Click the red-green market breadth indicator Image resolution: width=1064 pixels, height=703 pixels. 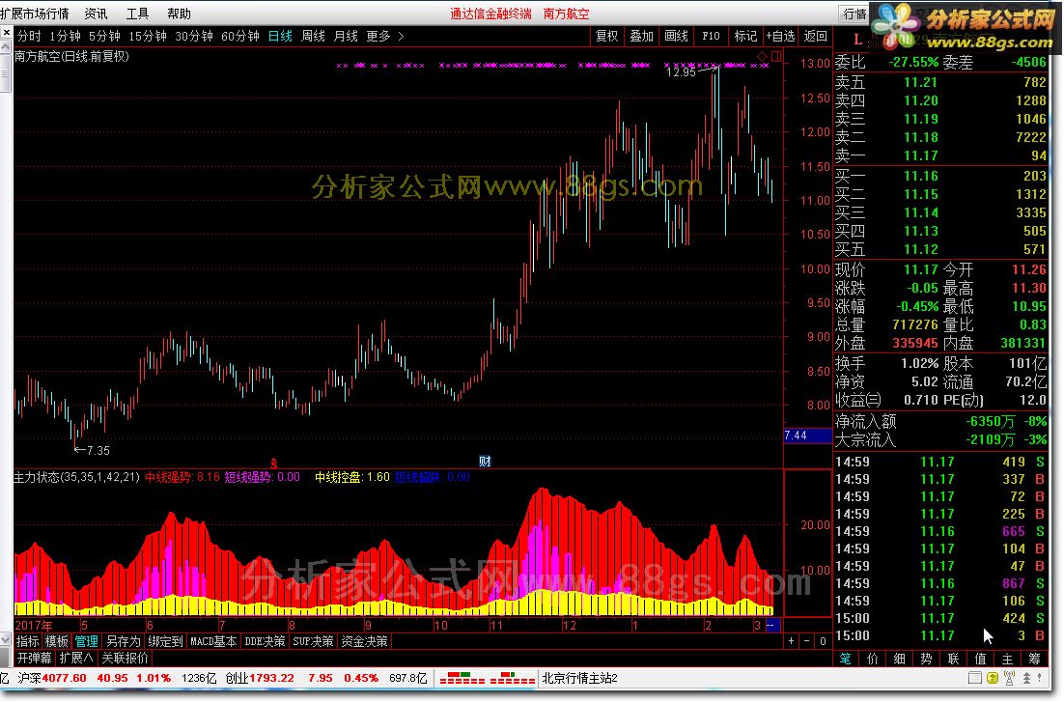coord(488,678)
